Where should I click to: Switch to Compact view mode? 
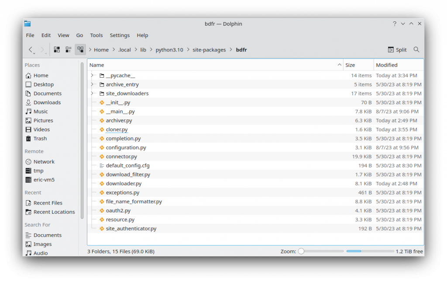click(69, 50)
